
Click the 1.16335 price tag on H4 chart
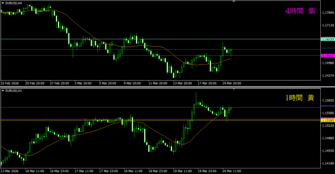point(327,39)
